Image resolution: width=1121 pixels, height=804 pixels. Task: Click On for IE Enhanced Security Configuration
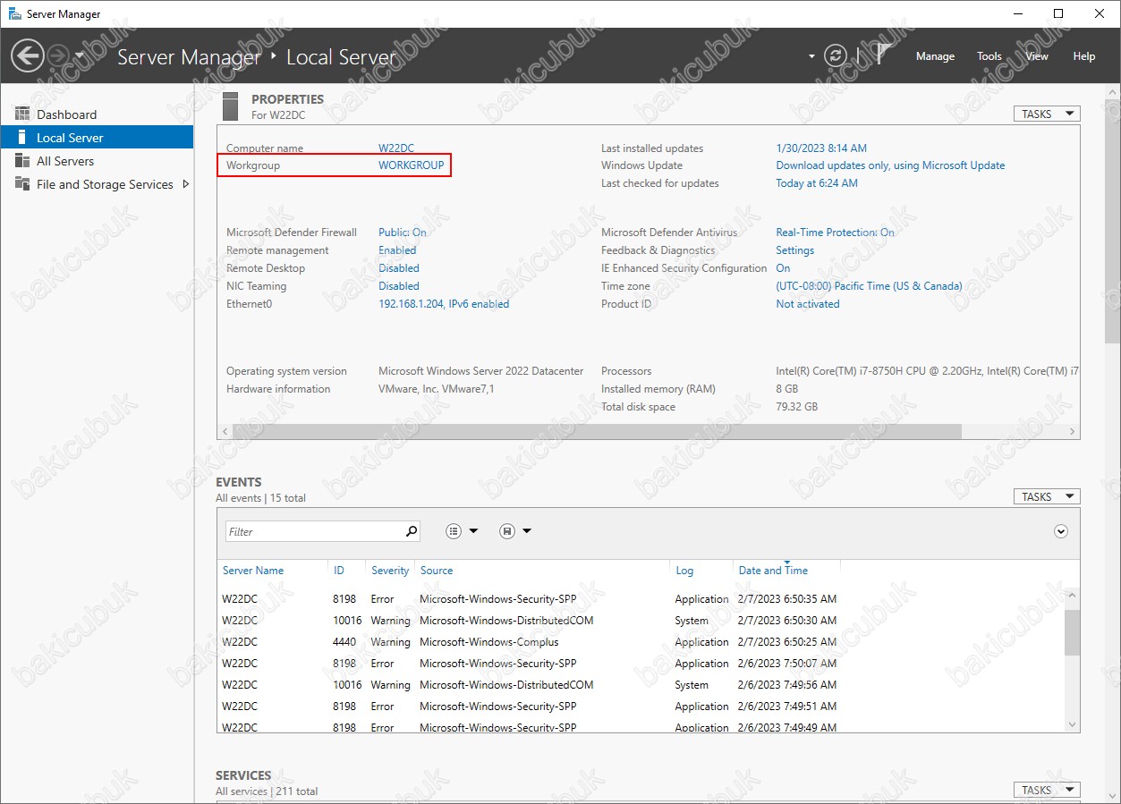pyautogui.click(x=783, y=268)
